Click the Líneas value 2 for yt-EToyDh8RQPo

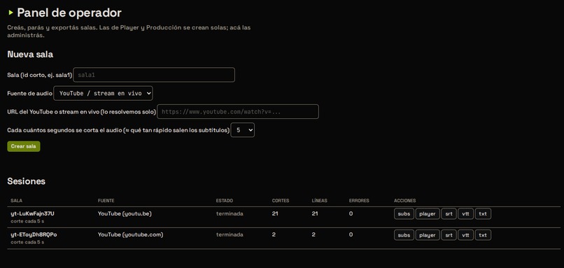313,234
